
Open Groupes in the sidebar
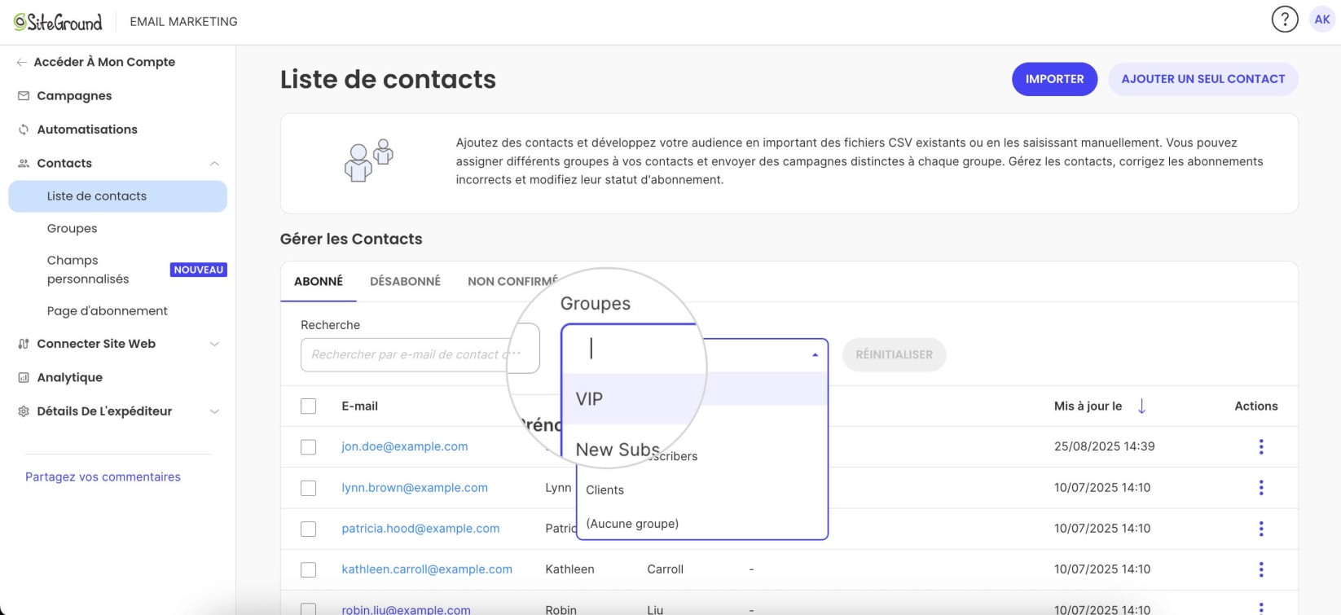point(72,229)
